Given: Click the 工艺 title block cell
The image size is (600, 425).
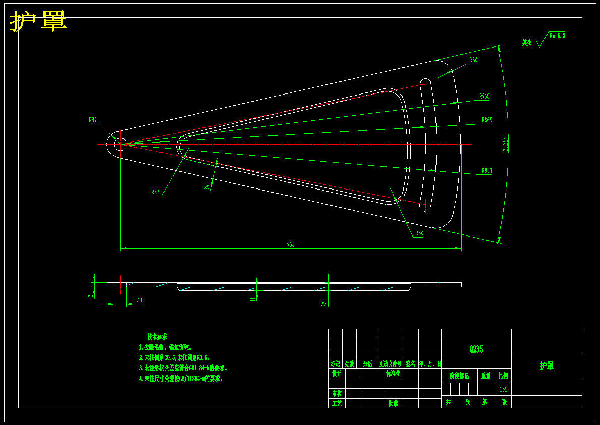Looking at the screenshot, I should (337, 403).
